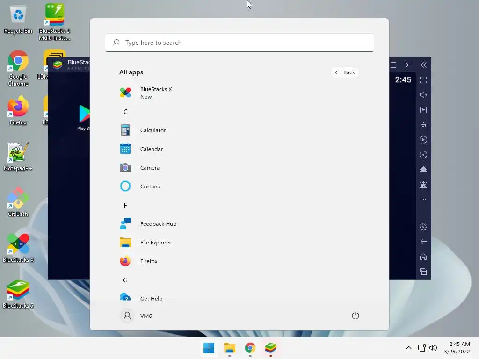Open BlueStacks X from All apps list

pyautogui.click(x=239, y=93)
